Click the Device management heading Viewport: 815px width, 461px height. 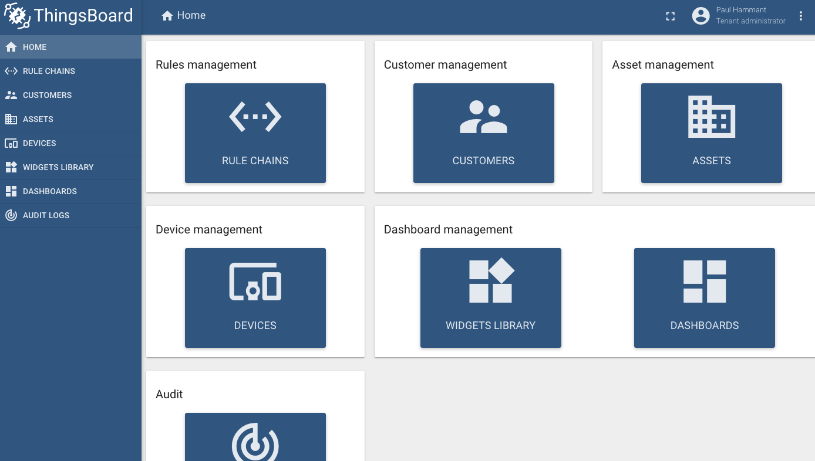[209, 230]
